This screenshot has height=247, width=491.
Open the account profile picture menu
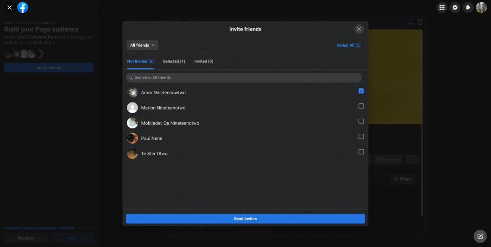[481, 7]
